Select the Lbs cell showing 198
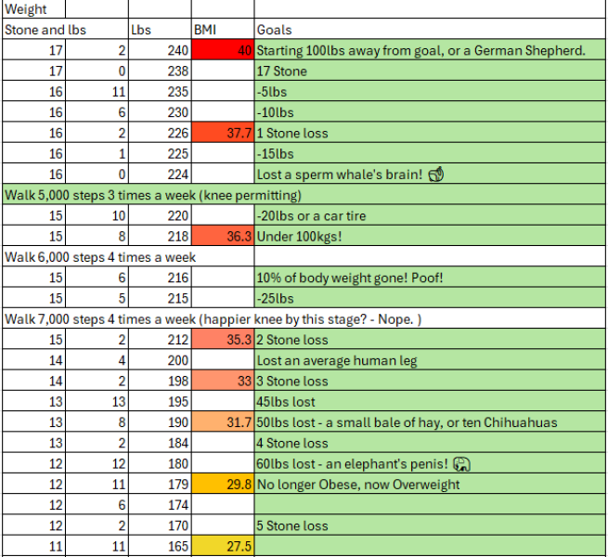This screenshot has height=557, width=608. (x=160, y=381)
